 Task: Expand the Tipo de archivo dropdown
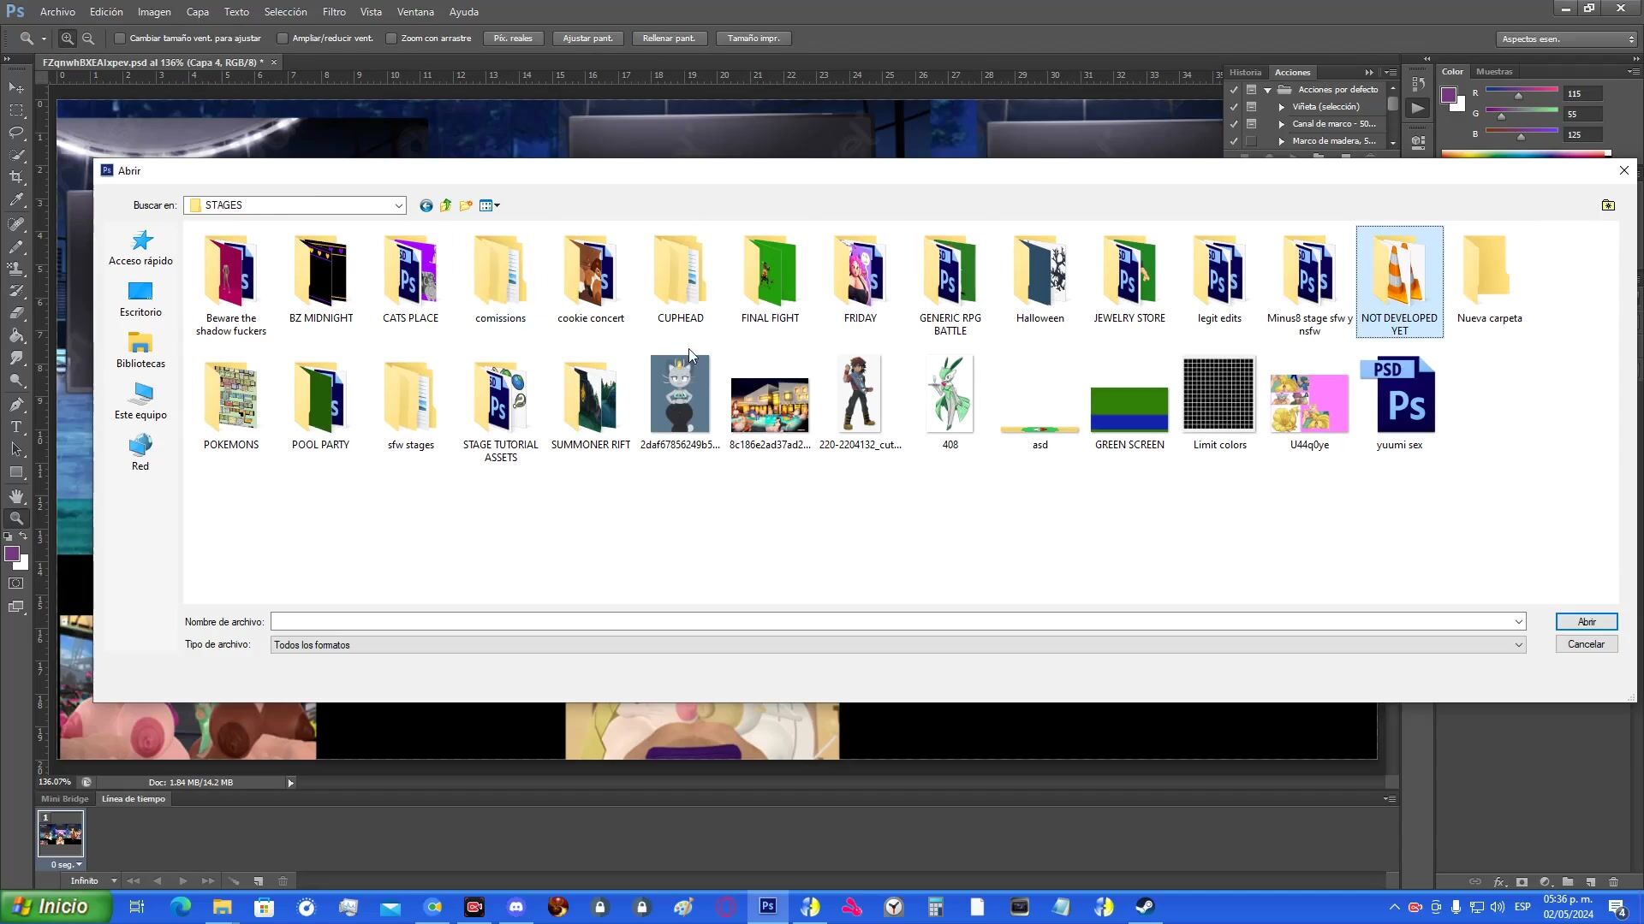1518,645
